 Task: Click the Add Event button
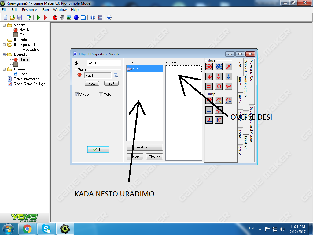pyautogui.click(x=145, y=147)
